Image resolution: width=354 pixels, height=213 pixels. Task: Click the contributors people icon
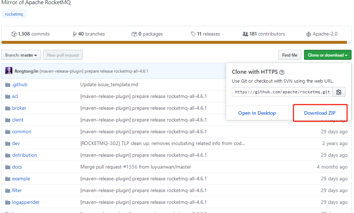point(245,34)
